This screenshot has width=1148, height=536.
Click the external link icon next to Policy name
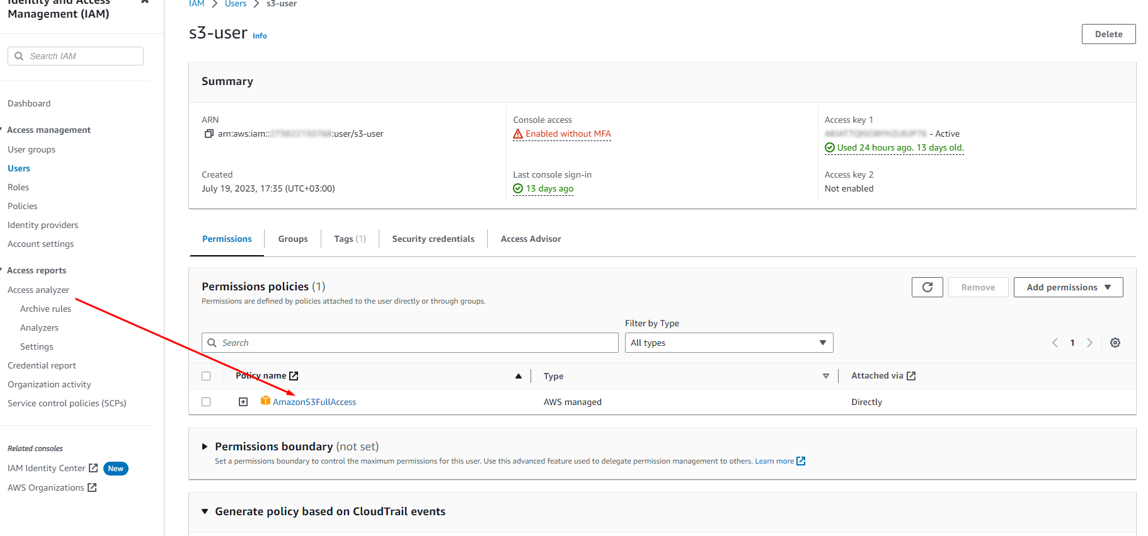pos(294,376)
